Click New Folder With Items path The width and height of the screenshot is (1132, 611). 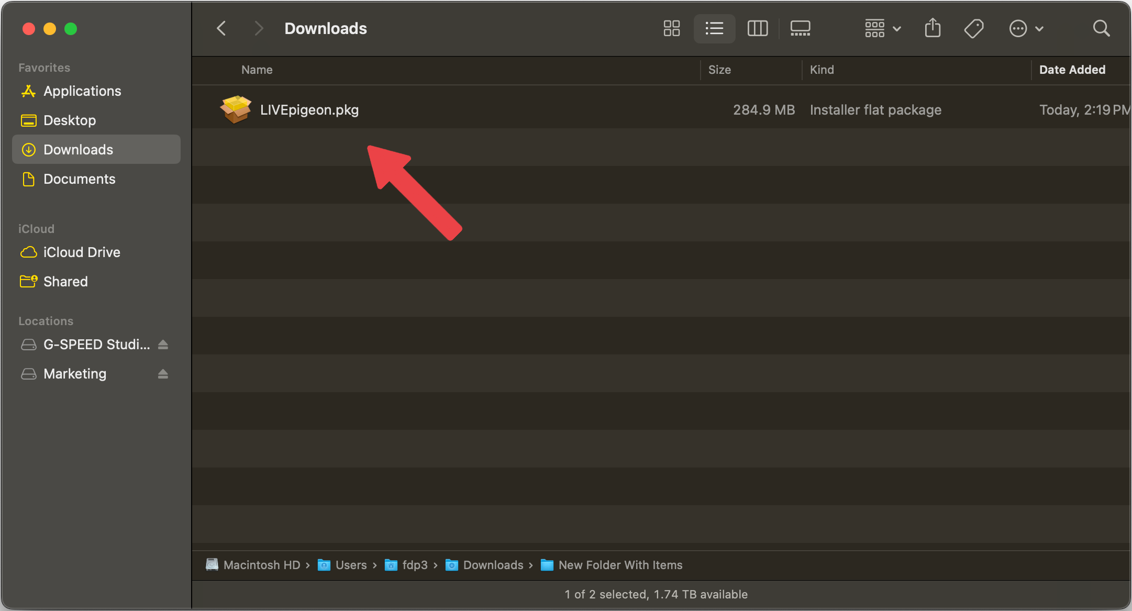click(620, 565)
